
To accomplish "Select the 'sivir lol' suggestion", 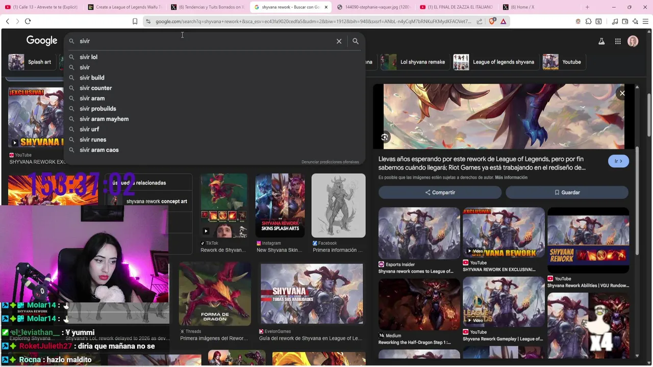I will (x=214, y=57).
